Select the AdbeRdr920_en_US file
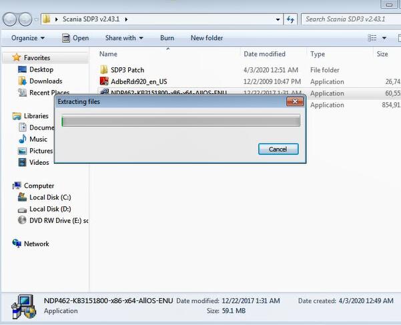This screenshot has height=325, width=401. 139,81
